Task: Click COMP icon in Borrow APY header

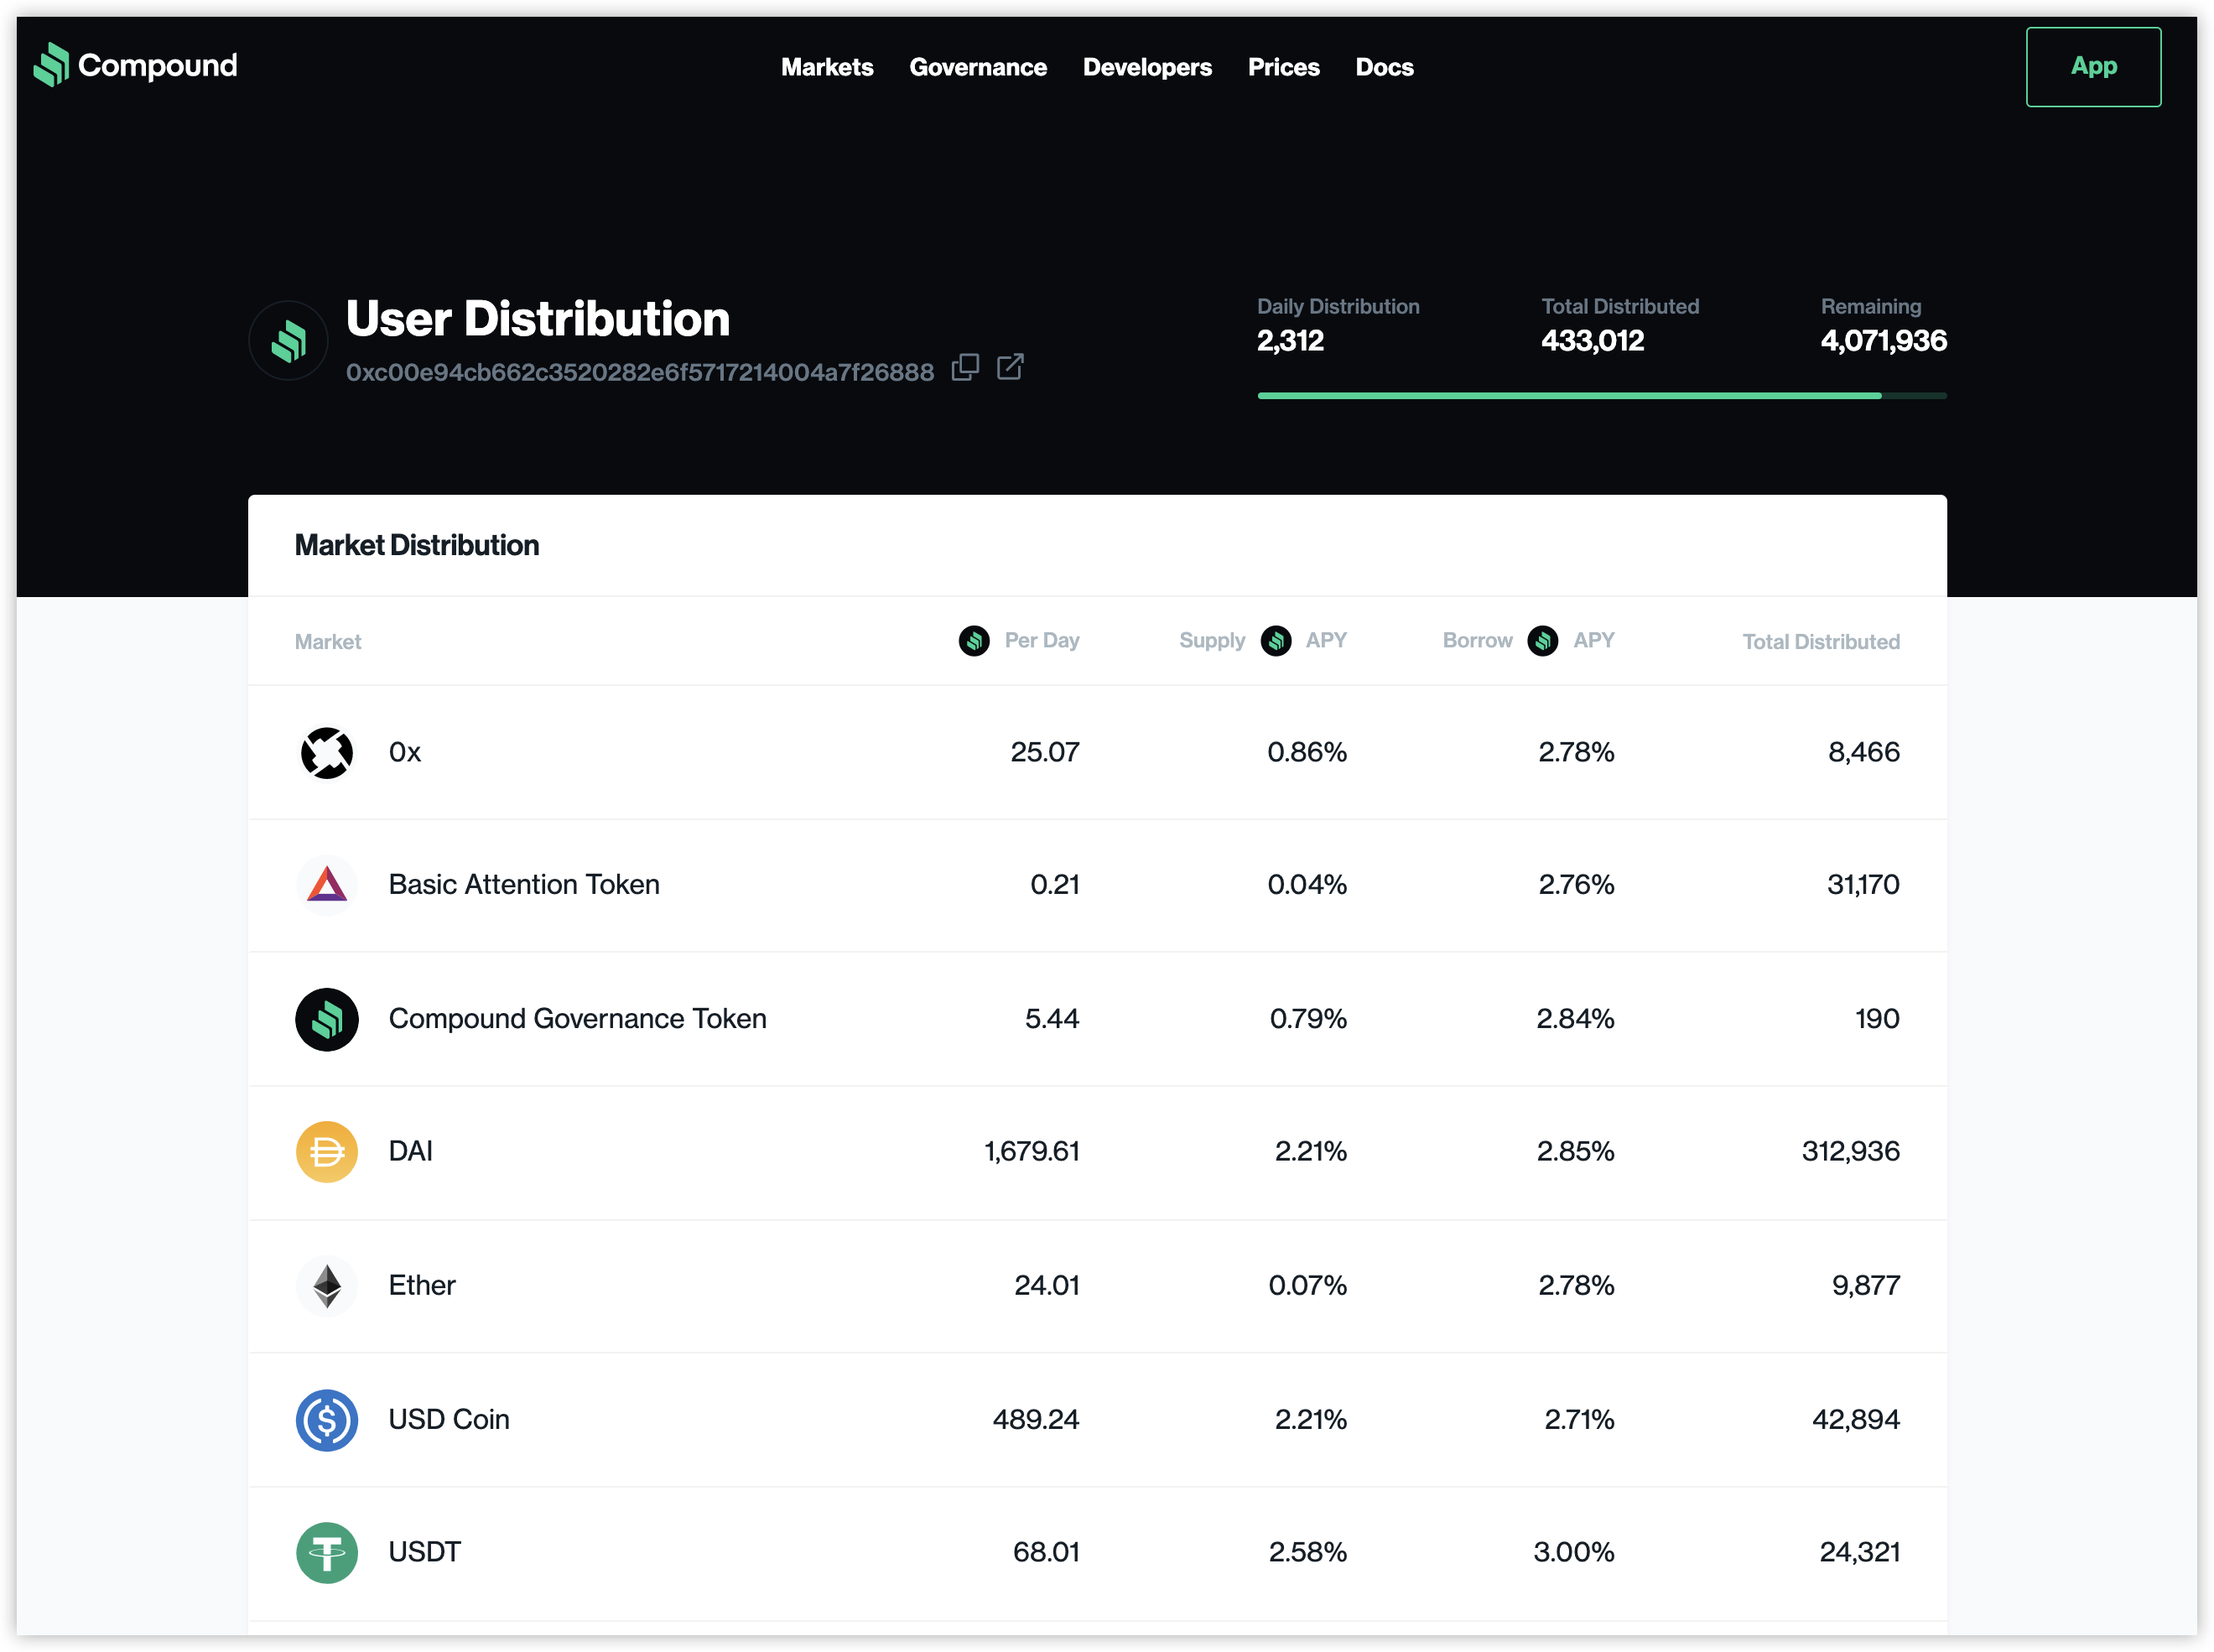Action: tap(1543, 641)
